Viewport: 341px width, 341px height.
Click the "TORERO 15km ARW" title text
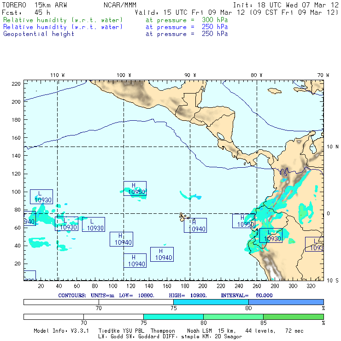point(35,5)
